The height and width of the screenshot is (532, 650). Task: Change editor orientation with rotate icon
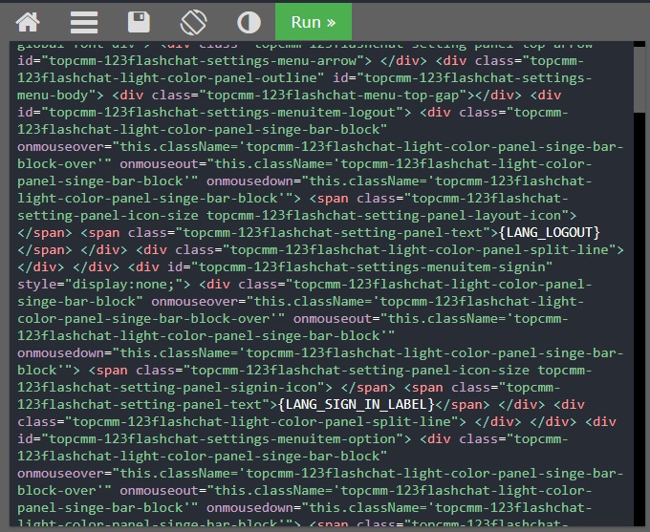coord(194,22)
